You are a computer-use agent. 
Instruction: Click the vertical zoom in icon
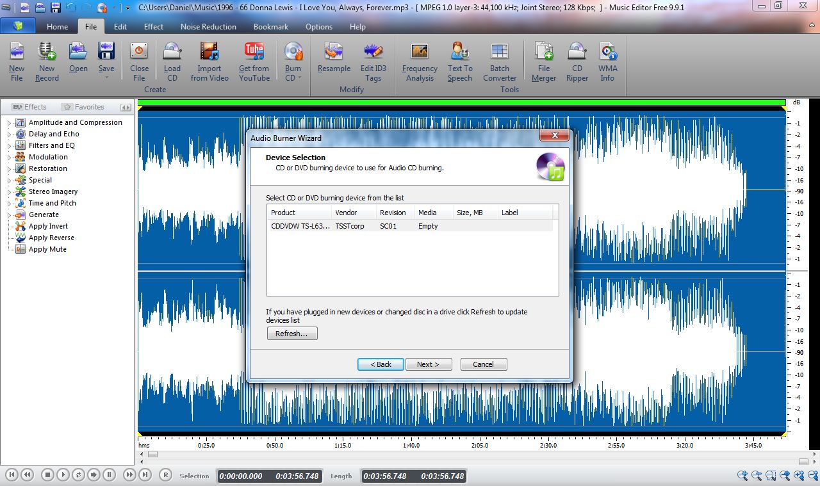(799, 475)
